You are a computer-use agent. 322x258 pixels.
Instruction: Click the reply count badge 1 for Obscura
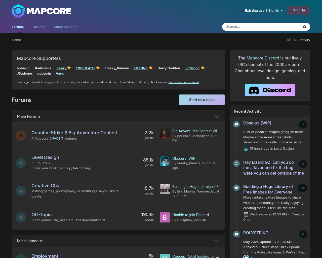[x=303, y=124]
